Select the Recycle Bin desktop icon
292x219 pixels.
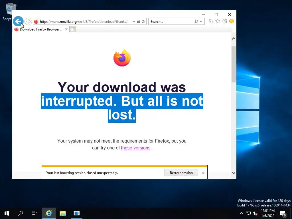[9, 11]
